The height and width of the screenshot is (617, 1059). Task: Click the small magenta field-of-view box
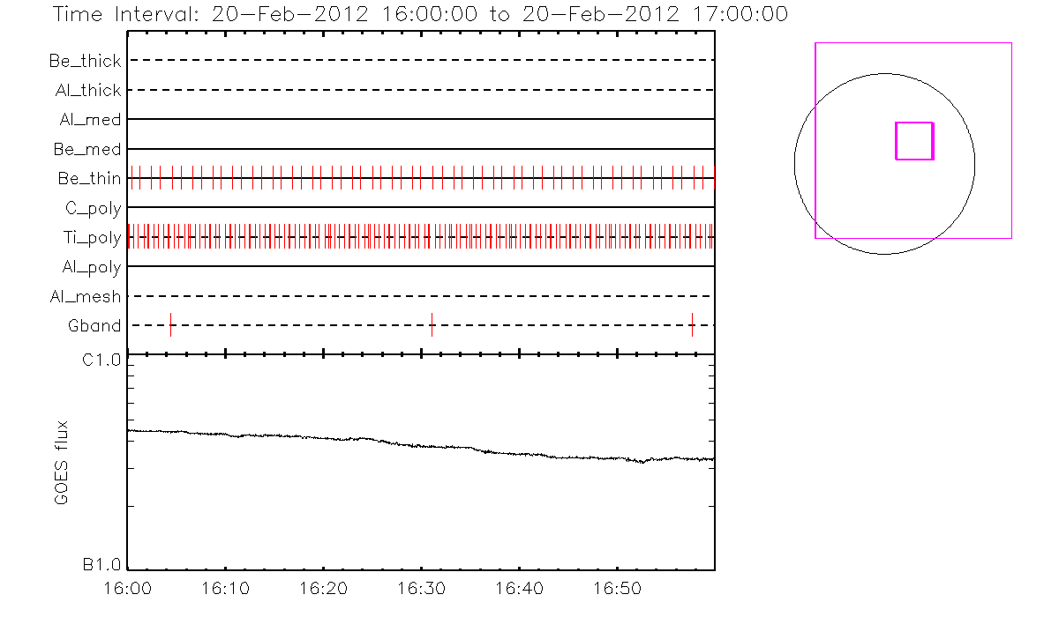click(x=914, y=141)
